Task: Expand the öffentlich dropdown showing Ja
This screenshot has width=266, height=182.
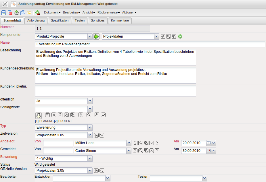Action: pyautogui.click(x=90, y=101)
